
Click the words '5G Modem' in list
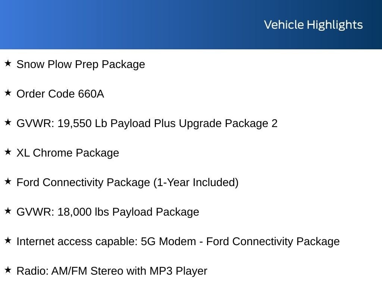[168, 242]
